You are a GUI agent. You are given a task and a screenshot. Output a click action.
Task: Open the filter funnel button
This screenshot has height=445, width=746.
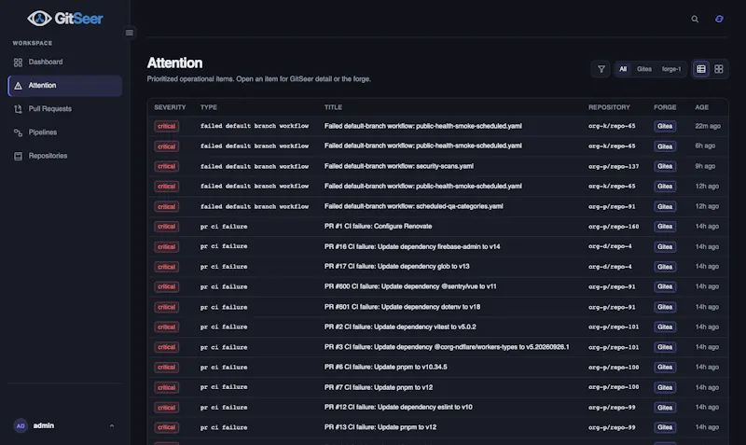601,69
